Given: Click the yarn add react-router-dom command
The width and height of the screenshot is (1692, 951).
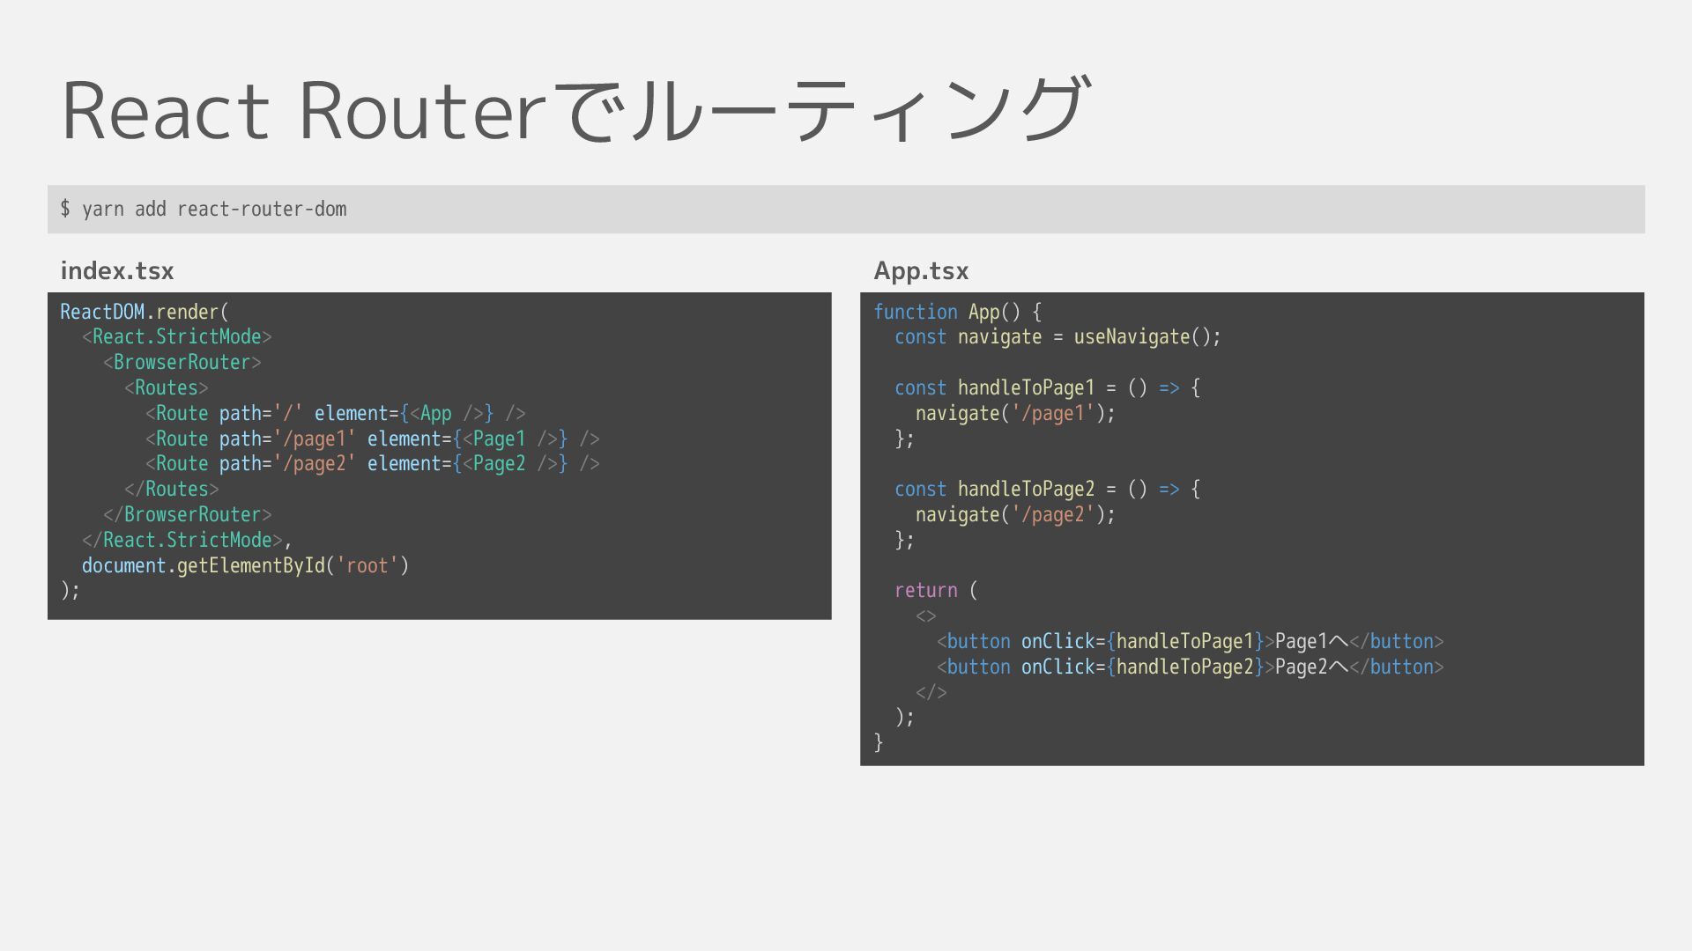Looking at the screenshot, I should coord(204,209).
